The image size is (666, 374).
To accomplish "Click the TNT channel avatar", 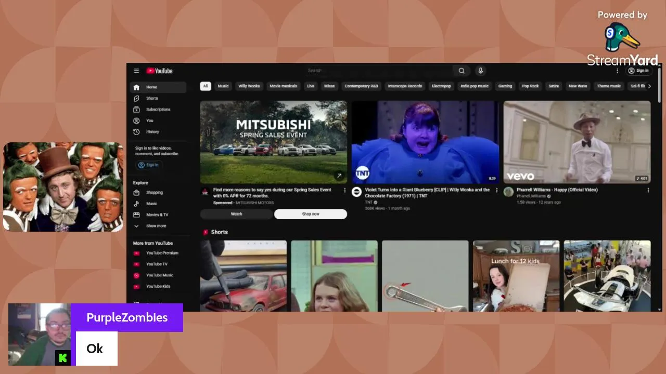I will pos(356,192).
